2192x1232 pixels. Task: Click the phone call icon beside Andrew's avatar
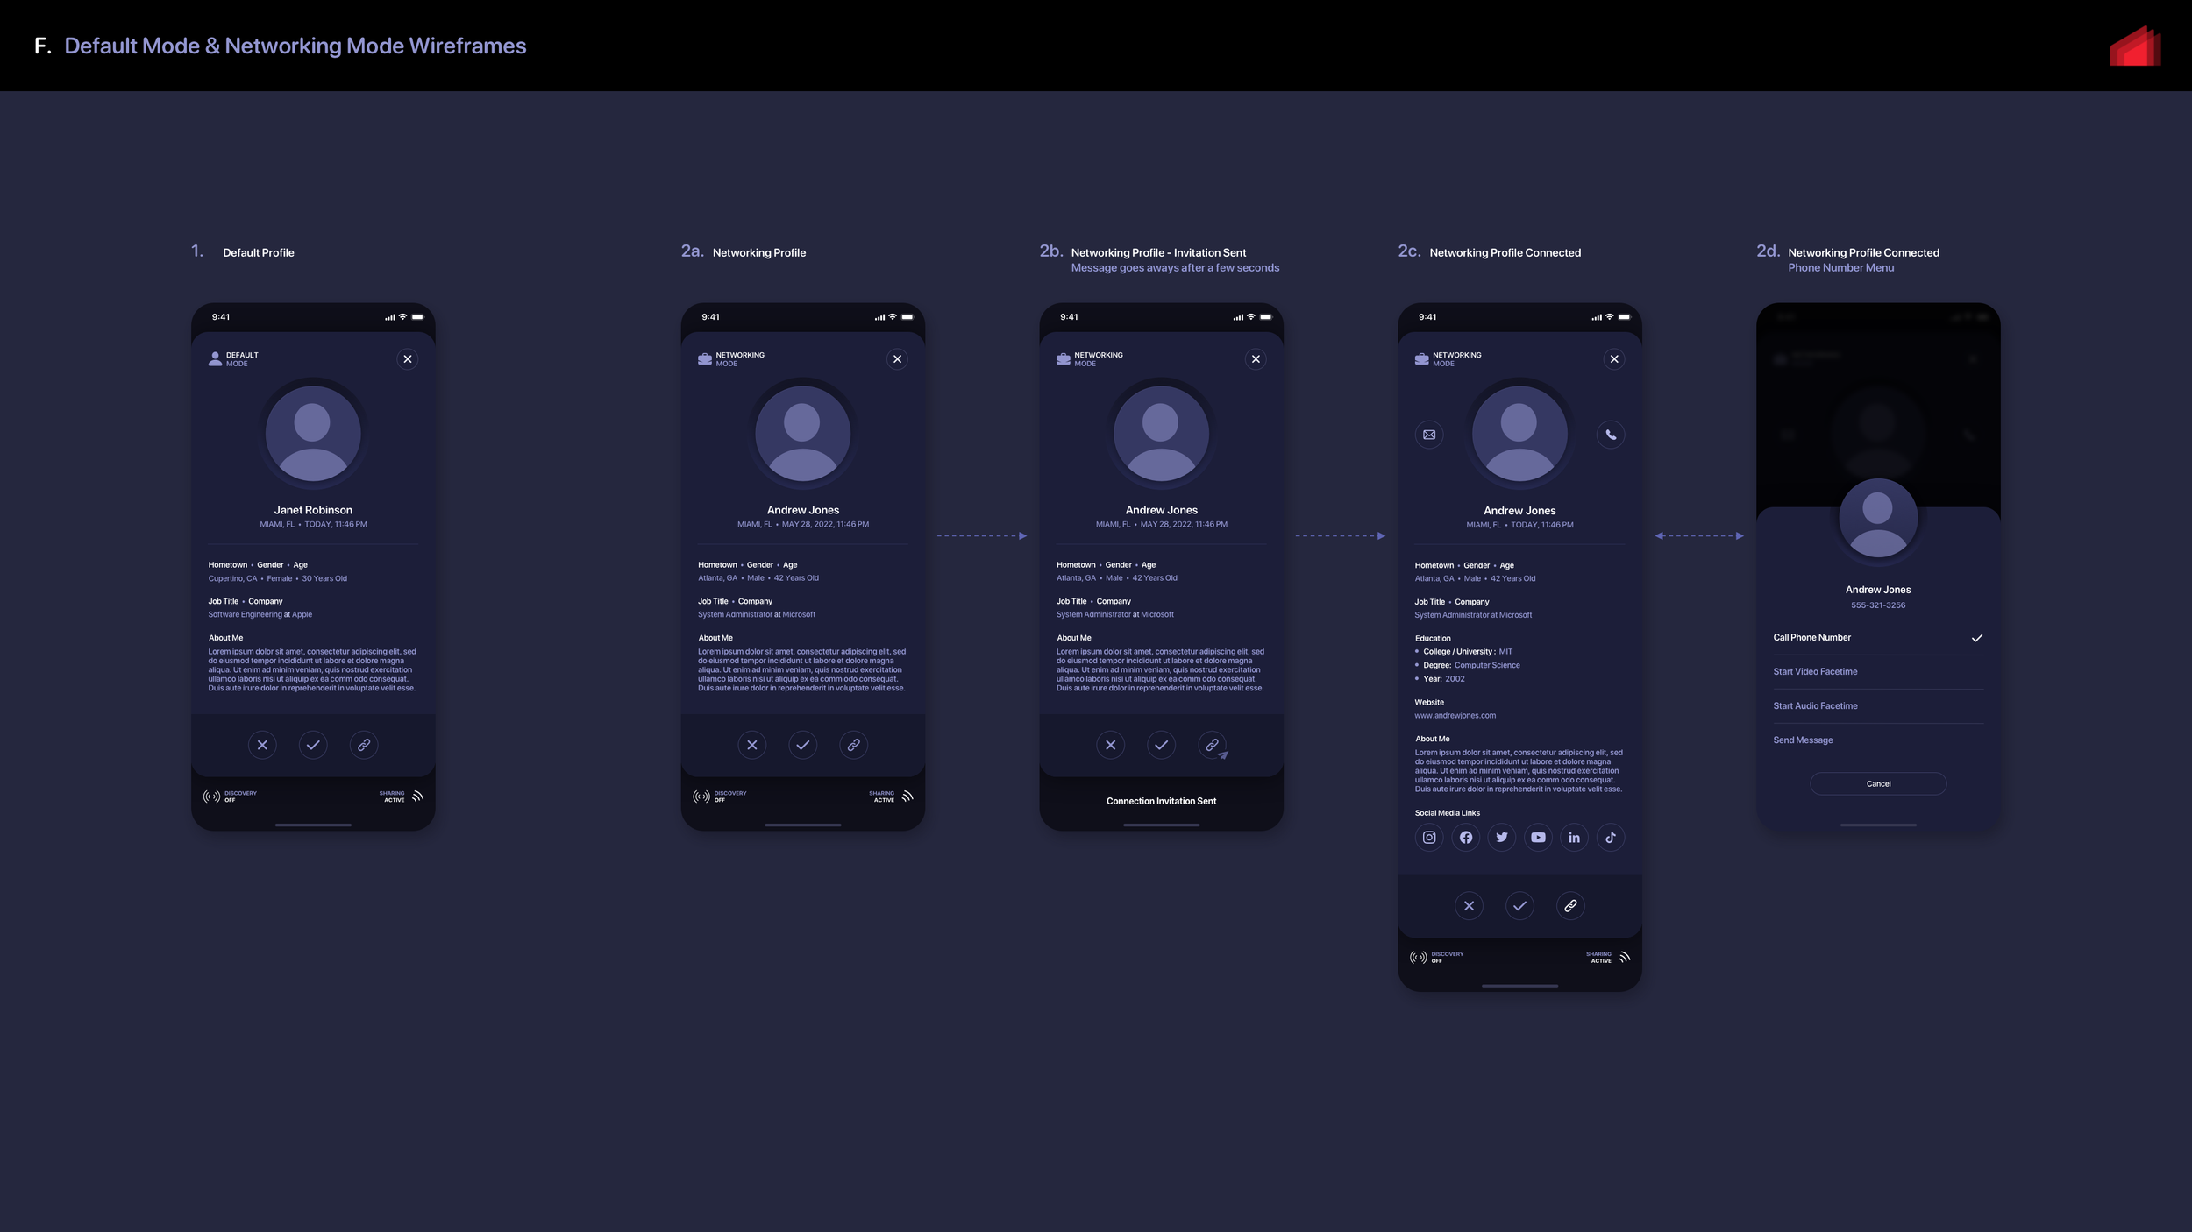coord(1611,435)
